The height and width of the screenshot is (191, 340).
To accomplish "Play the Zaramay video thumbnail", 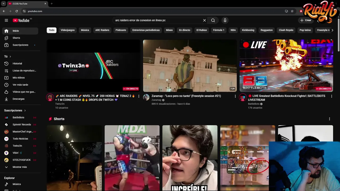I will tap(190, 66).
